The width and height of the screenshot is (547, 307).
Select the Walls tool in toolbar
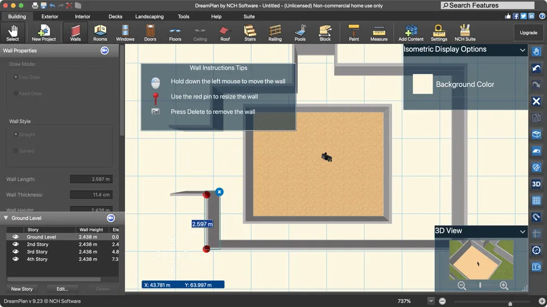[75, 33]
